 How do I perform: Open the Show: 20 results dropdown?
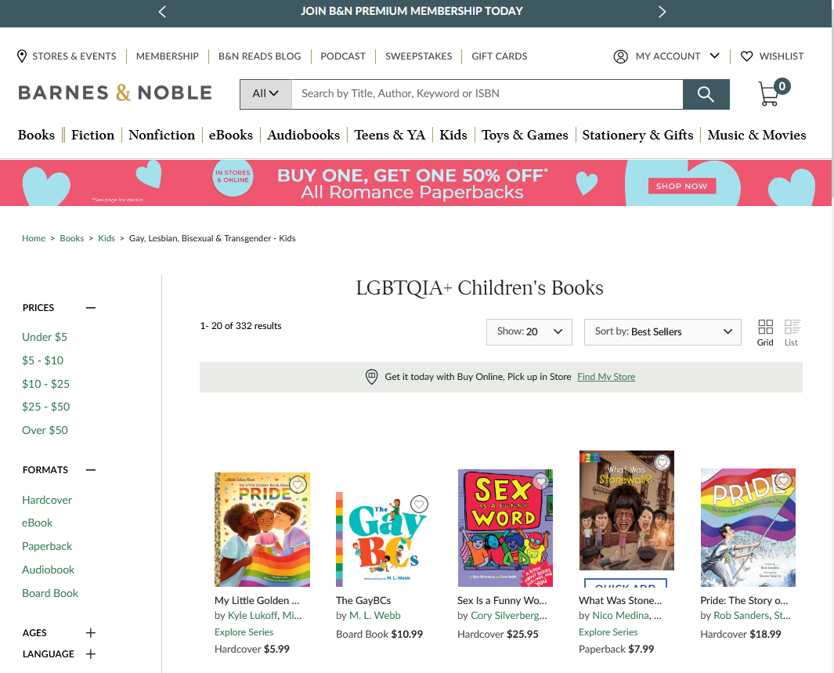pyautogui.click(x=529, y=332)
